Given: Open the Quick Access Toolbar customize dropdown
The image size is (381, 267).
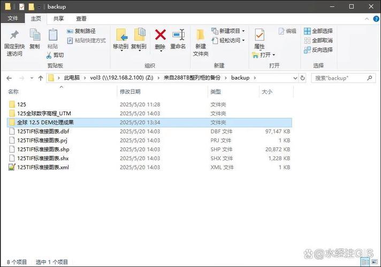Looking at the screenshot, I should [x=40, y=7].
